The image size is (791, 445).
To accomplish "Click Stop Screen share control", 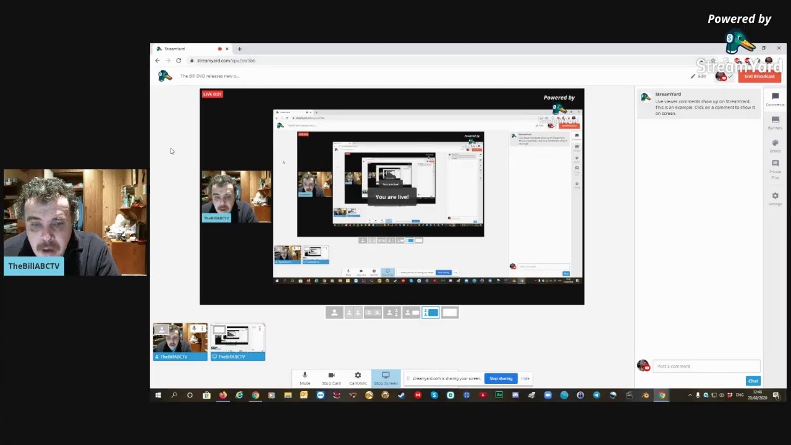I will point(386,378).
